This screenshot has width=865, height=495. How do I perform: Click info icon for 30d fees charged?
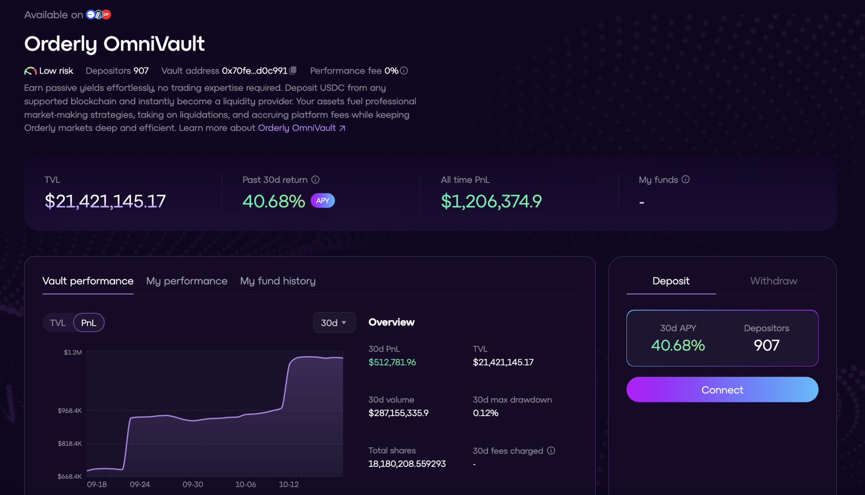tap(551, 450)
